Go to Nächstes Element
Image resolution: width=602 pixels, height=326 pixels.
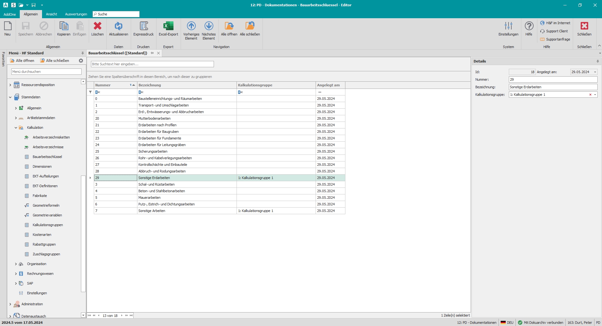[x=209, y=26]
